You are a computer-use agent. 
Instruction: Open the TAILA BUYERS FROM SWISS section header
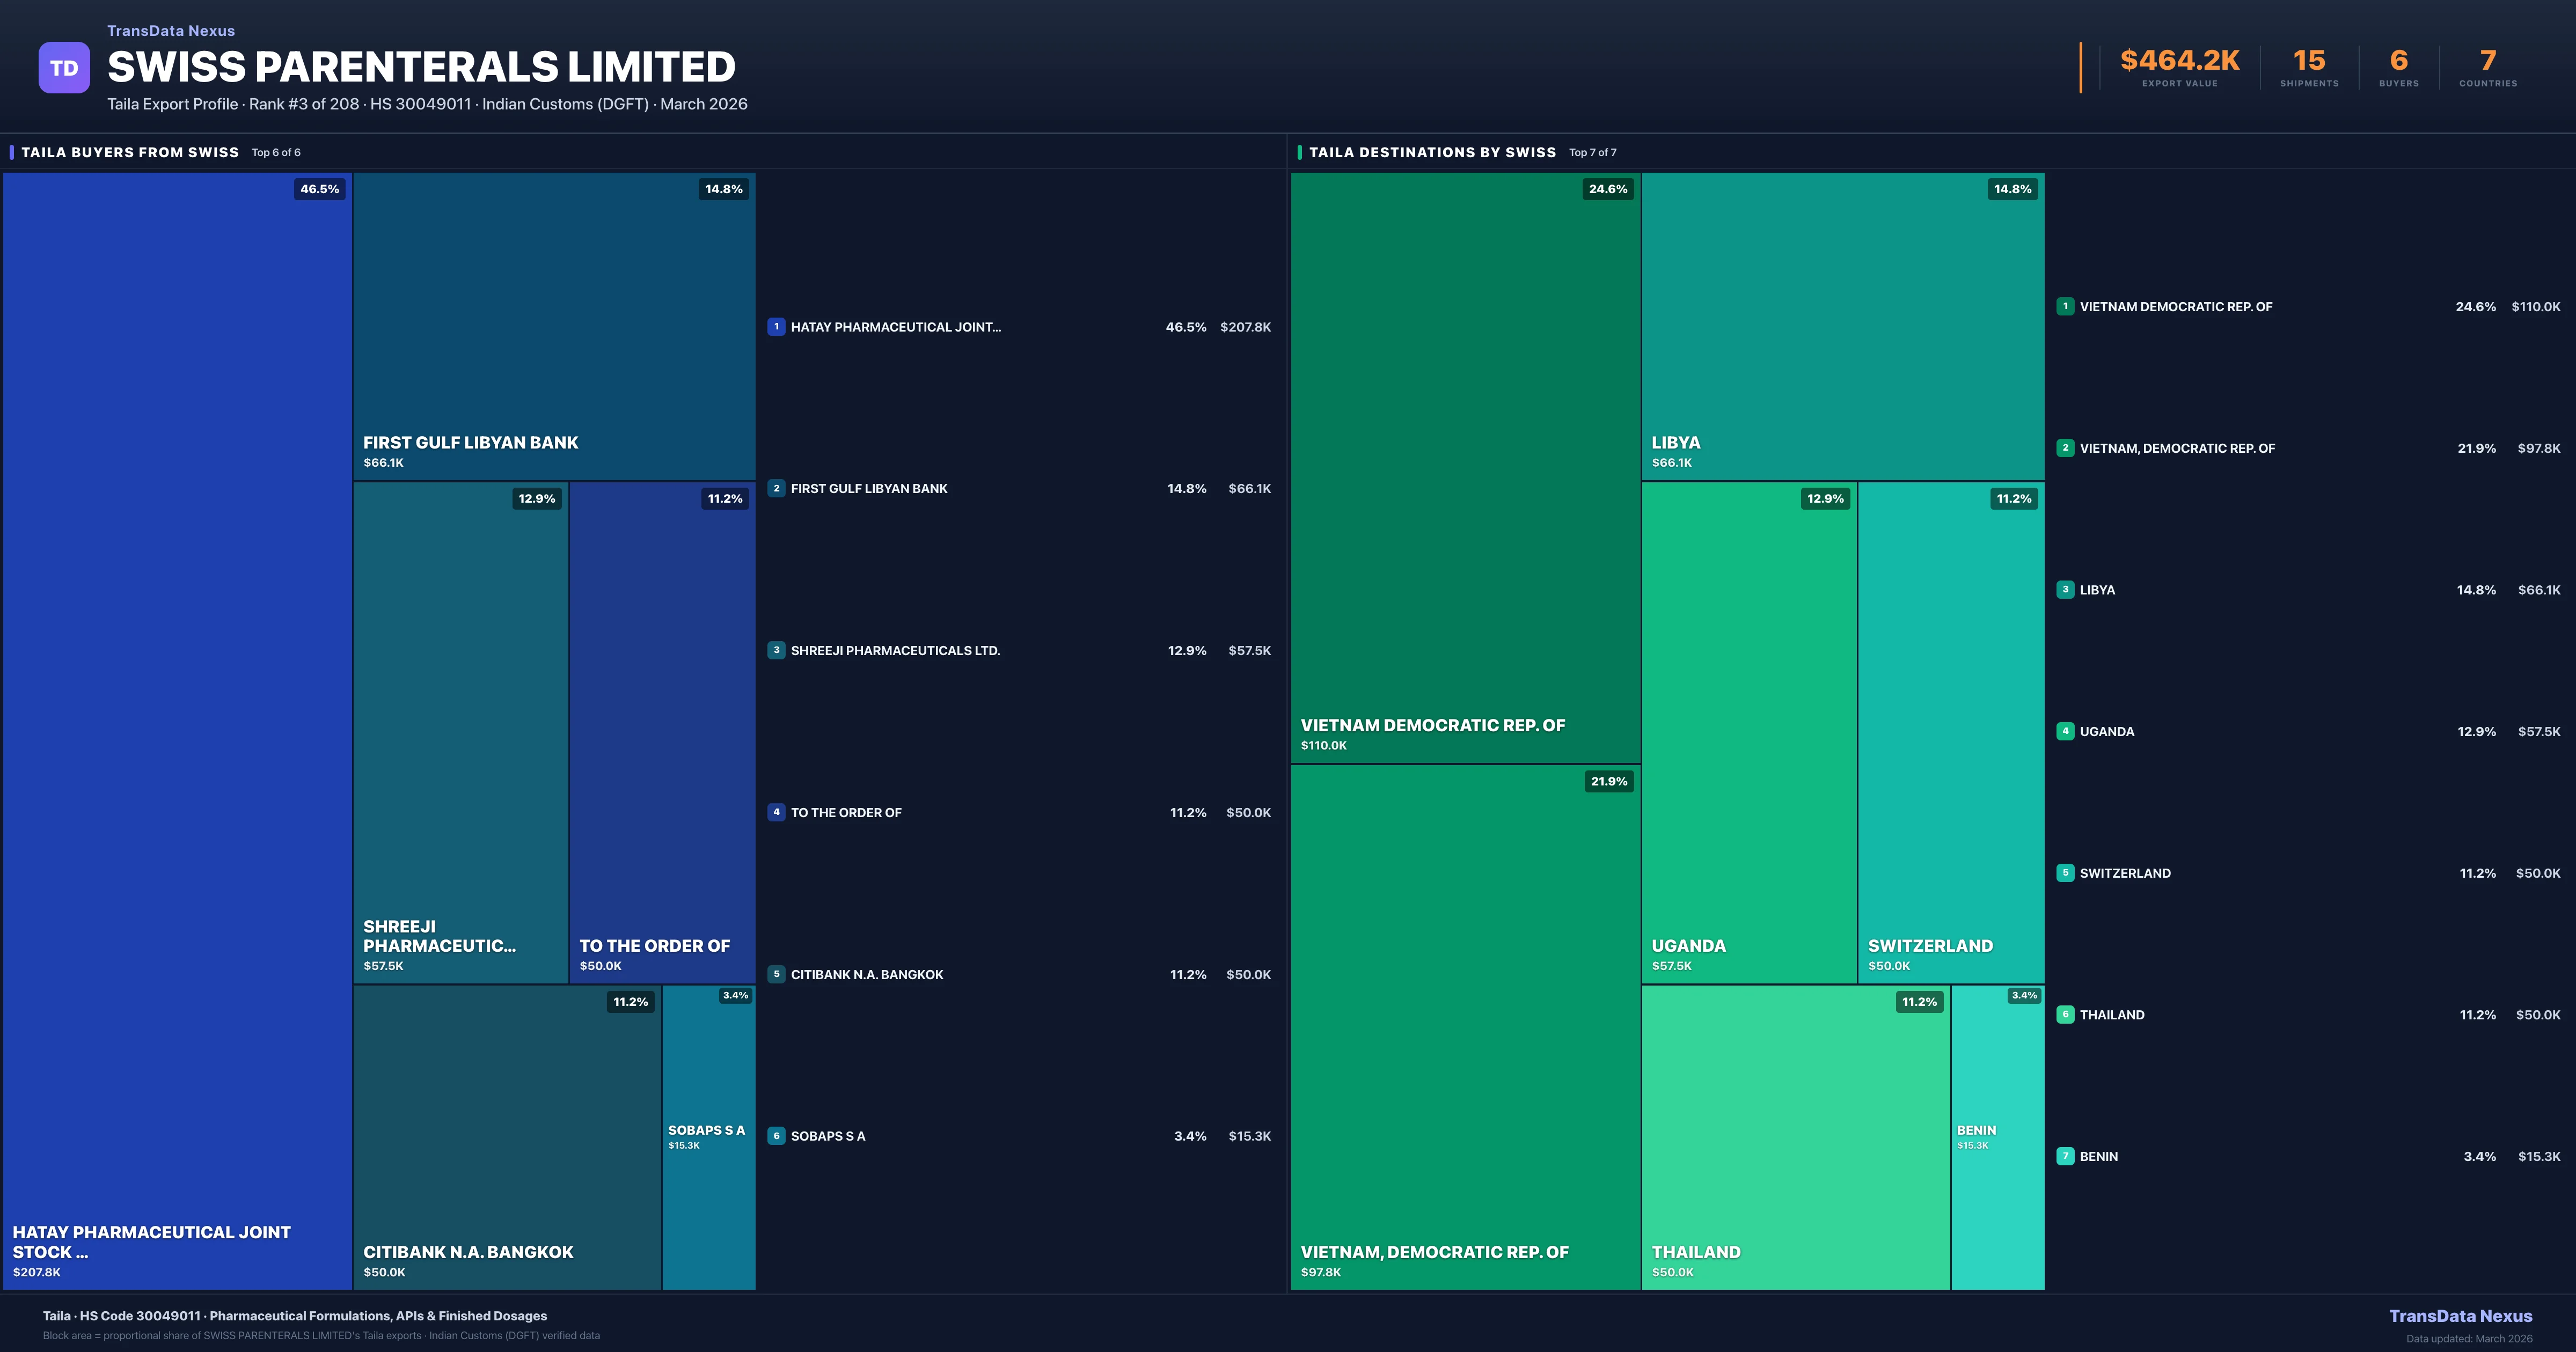click(130, 152)
